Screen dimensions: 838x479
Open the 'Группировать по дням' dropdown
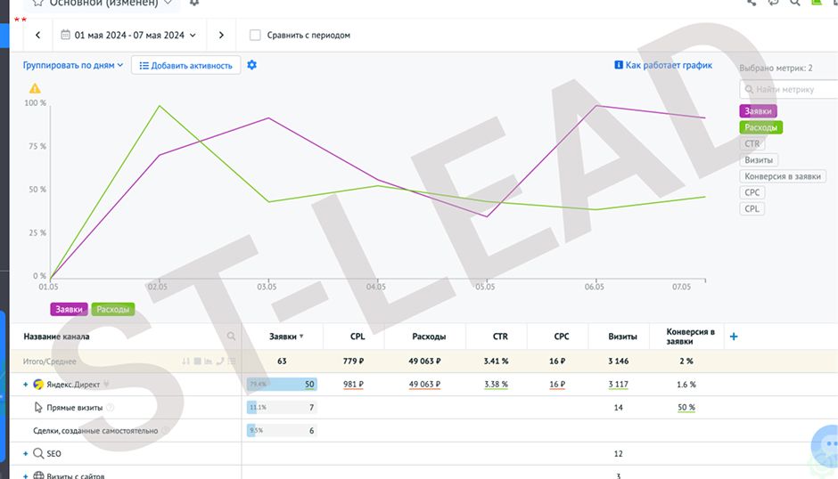click(x=73, y=65)
